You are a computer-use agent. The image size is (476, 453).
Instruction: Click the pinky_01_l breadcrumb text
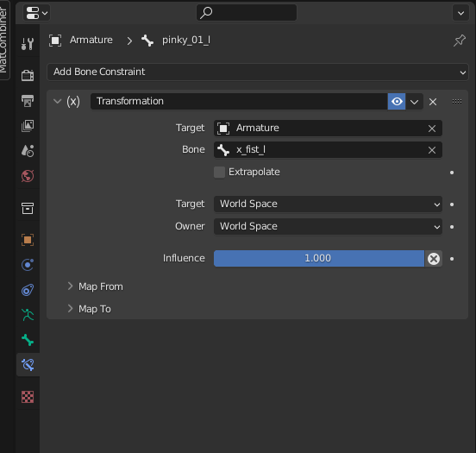186,41
